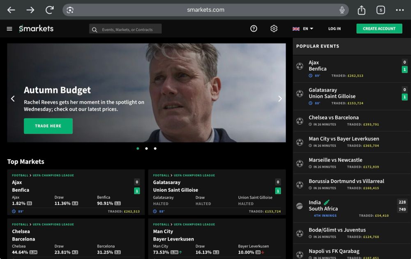Click FOOTBALL breadcrumb on Ajax Benfica card
Image resolution: width=411 pixels, height=259 pixels.
pos(20,175)
